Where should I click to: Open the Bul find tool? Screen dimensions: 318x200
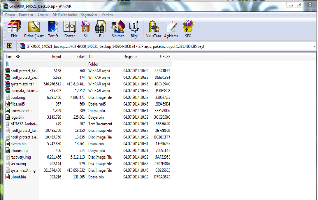pyautogui.click(x=101, y=29)
